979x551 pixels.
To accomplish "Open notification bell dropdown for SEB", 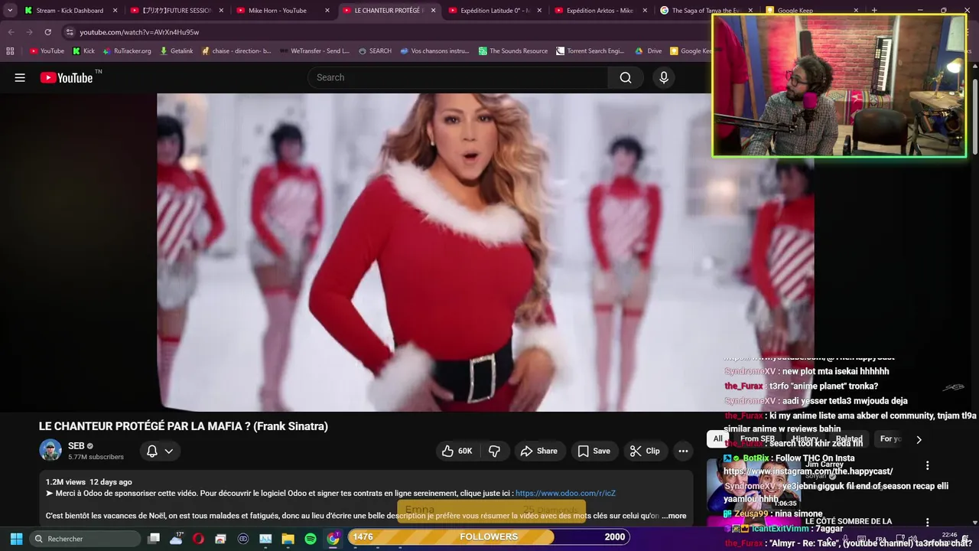I will click(160, 451).
